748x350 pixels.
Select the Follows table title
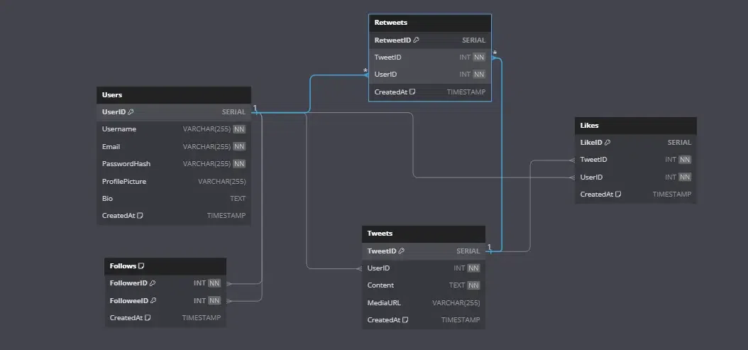point(123,266)
